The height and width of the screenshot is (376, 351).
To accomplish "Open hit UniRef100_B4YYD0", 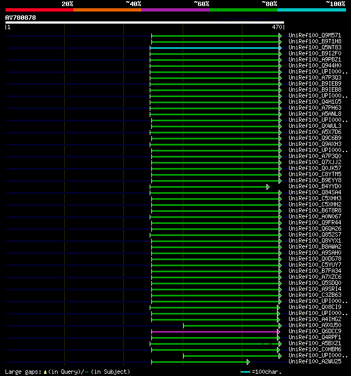I will click(315, 186).
